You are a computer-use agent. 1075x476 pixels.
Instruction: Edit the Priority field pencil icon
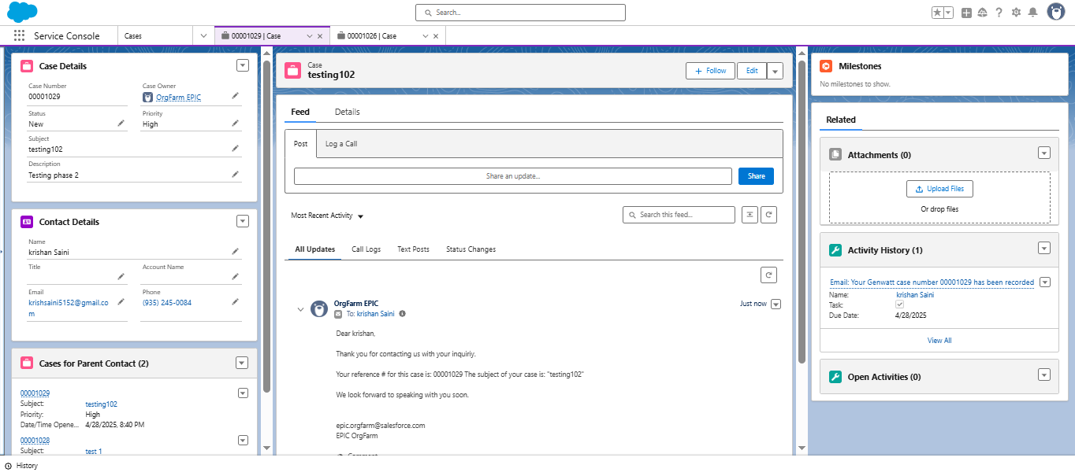(234, 122)
